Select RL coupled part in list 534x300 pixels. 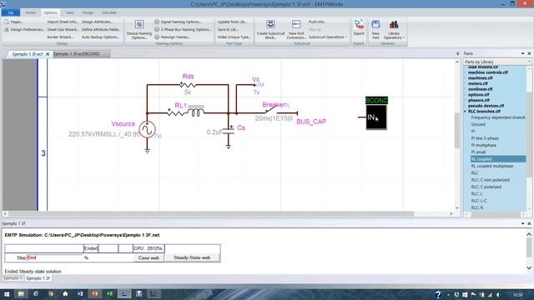498,159
